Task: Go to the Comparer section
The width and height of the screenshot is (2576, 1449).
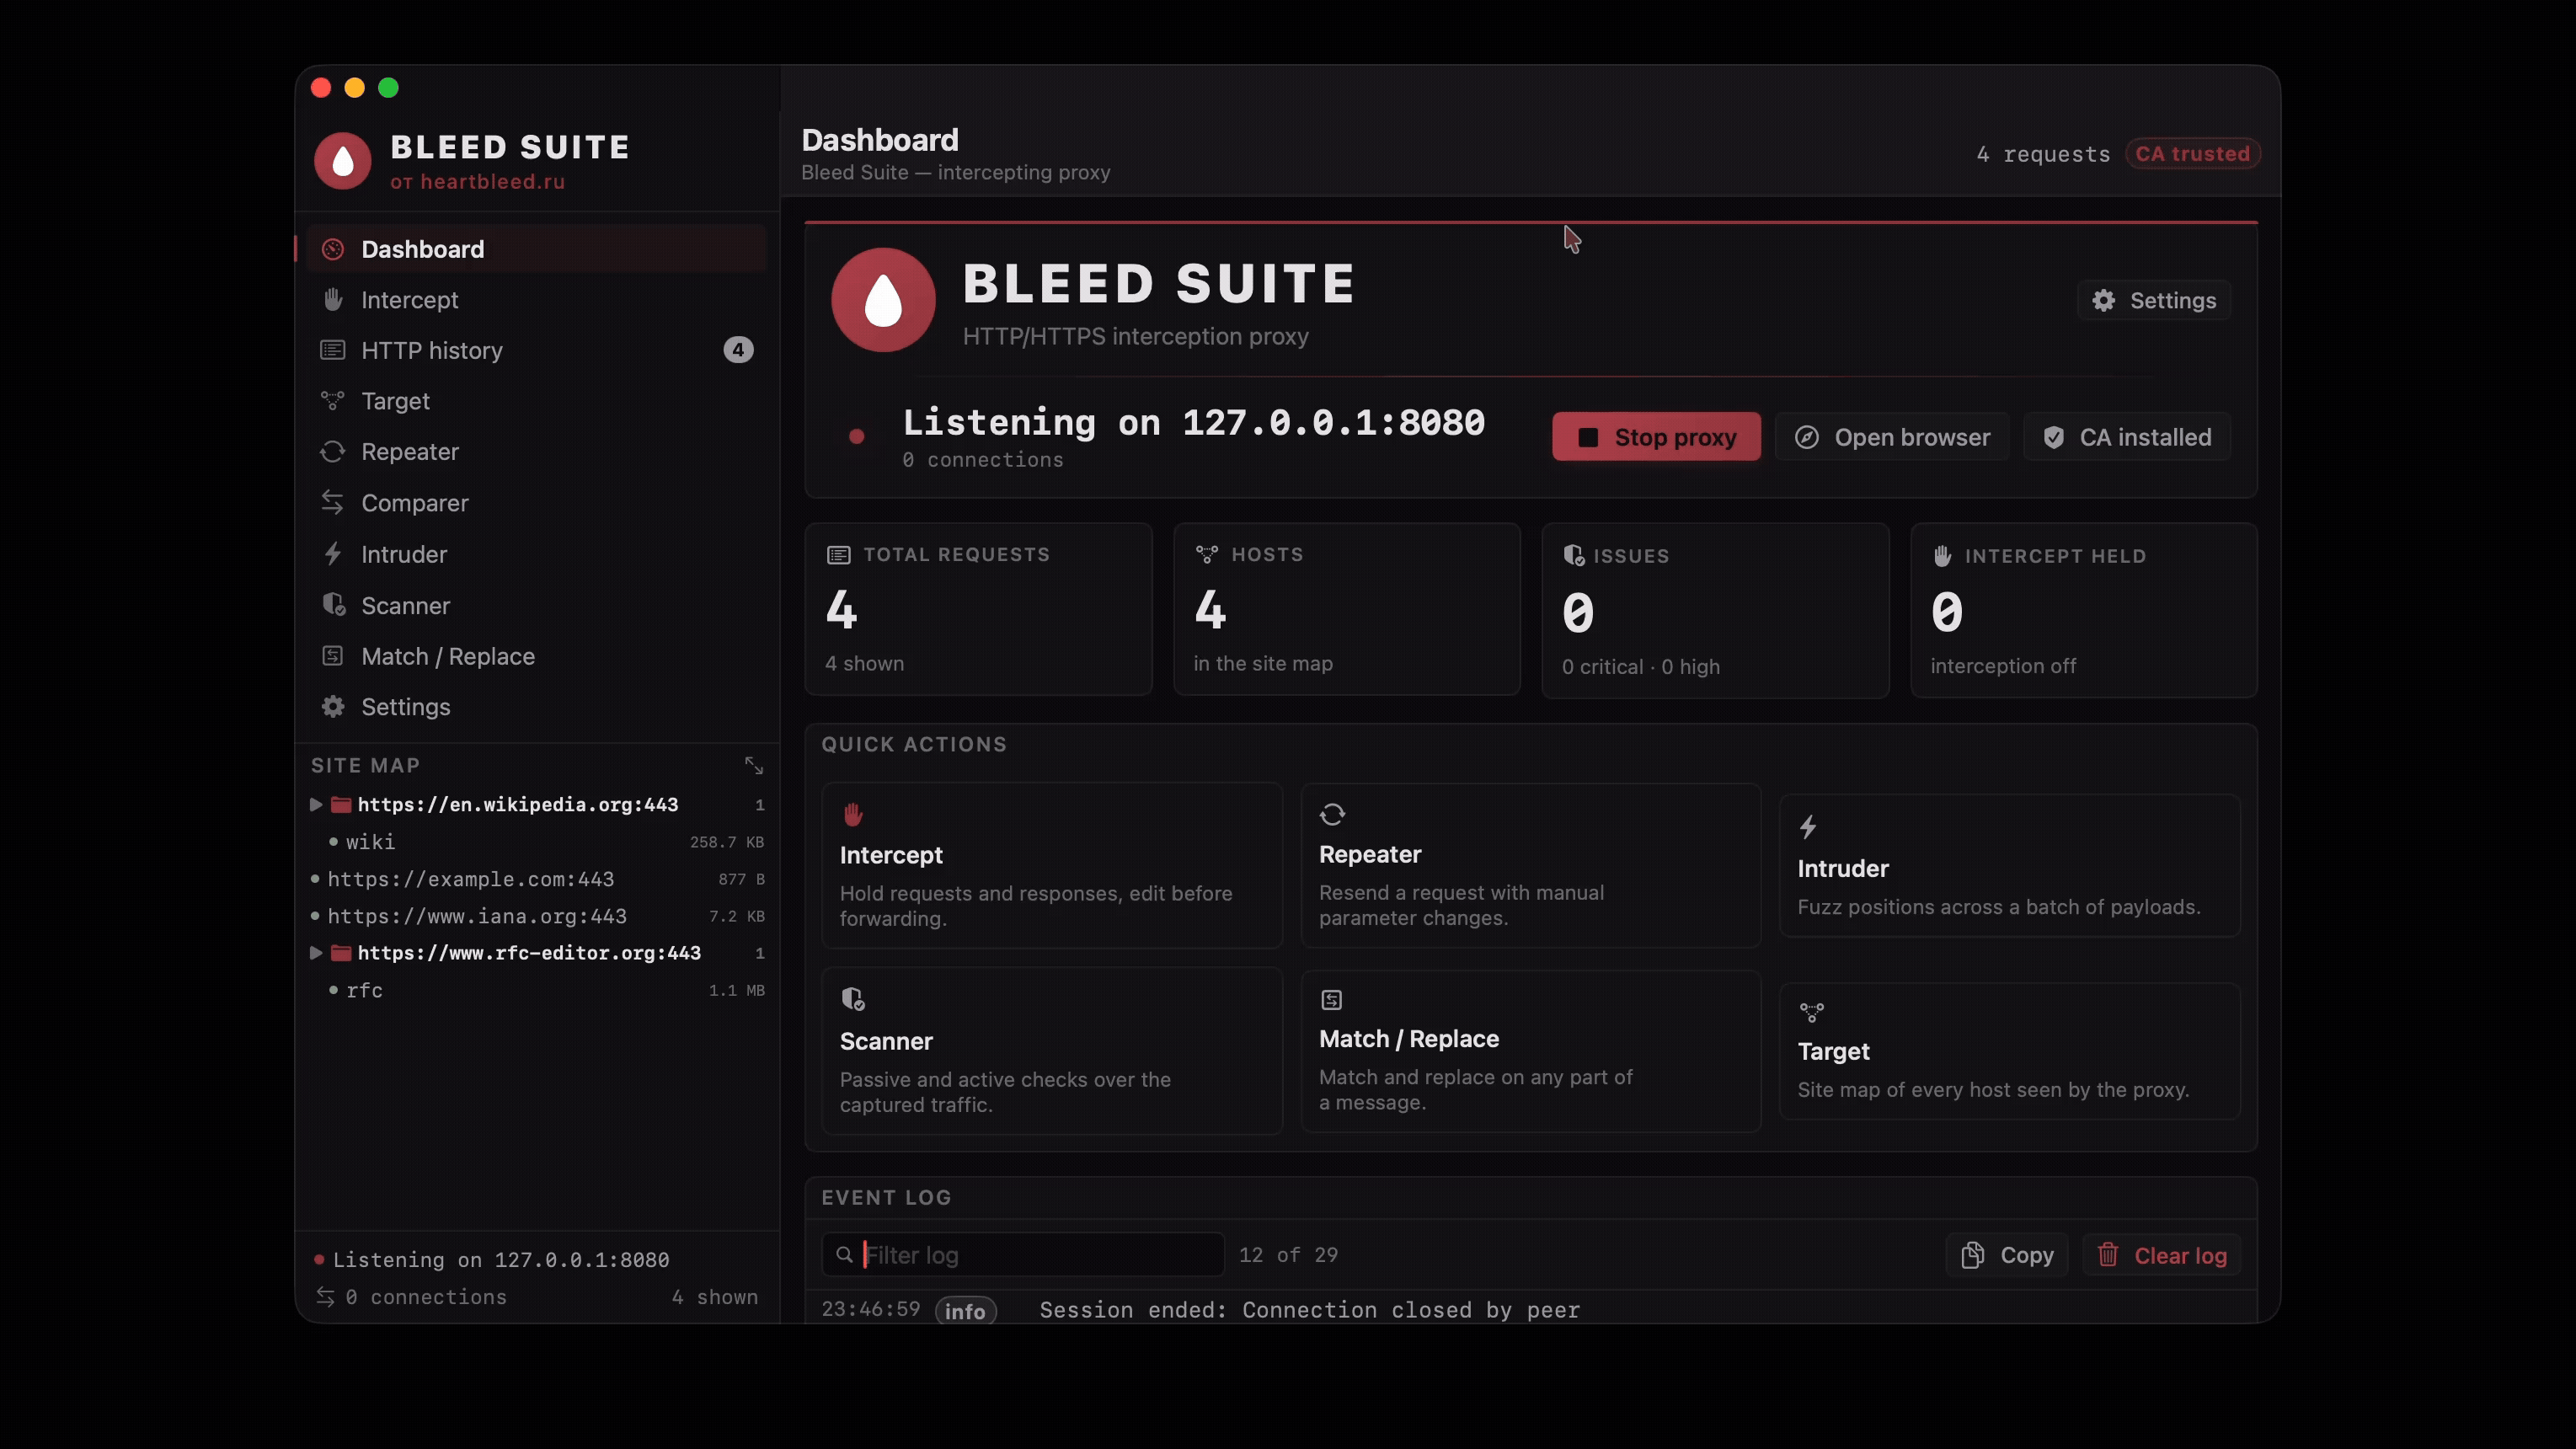Action: pos(537,503)
